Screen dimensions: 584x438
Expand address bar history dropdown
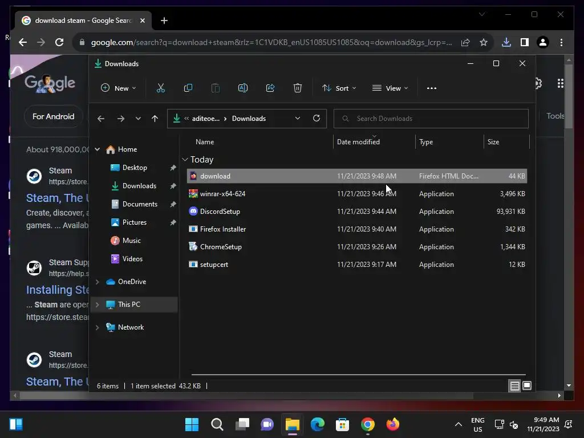(298, 119)
